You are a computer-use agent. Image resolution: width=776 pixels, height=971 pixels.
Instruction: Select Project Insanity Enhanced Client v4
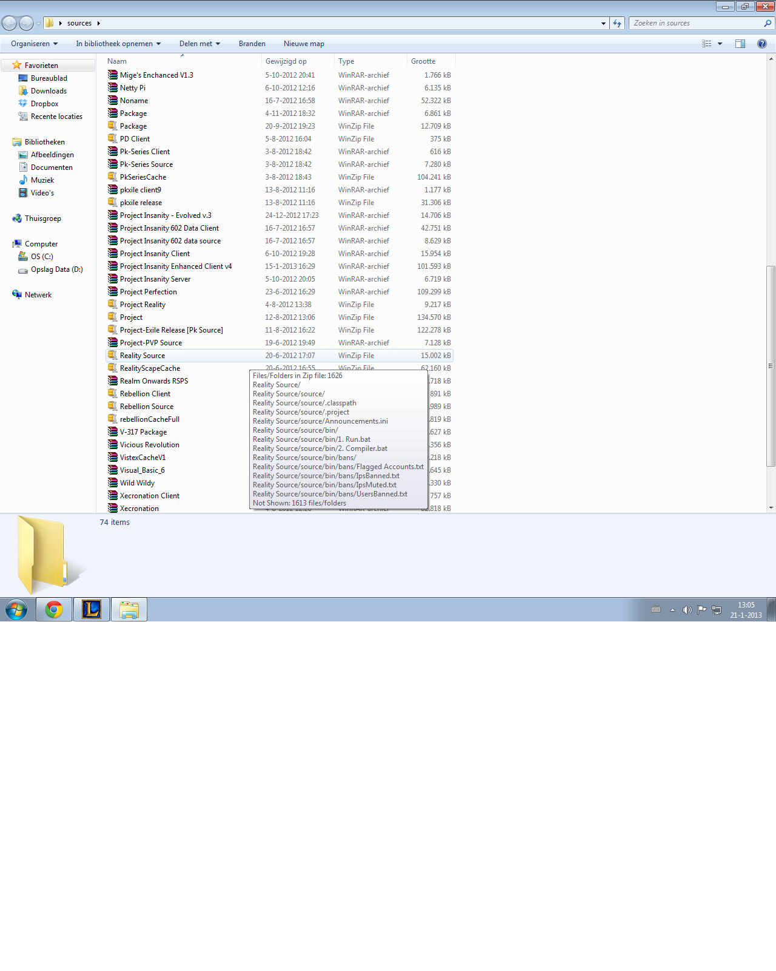click(279, 266)
